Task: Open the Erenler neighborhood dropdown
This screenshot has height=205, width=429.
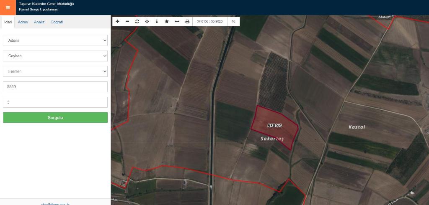Action: (55, 71)
